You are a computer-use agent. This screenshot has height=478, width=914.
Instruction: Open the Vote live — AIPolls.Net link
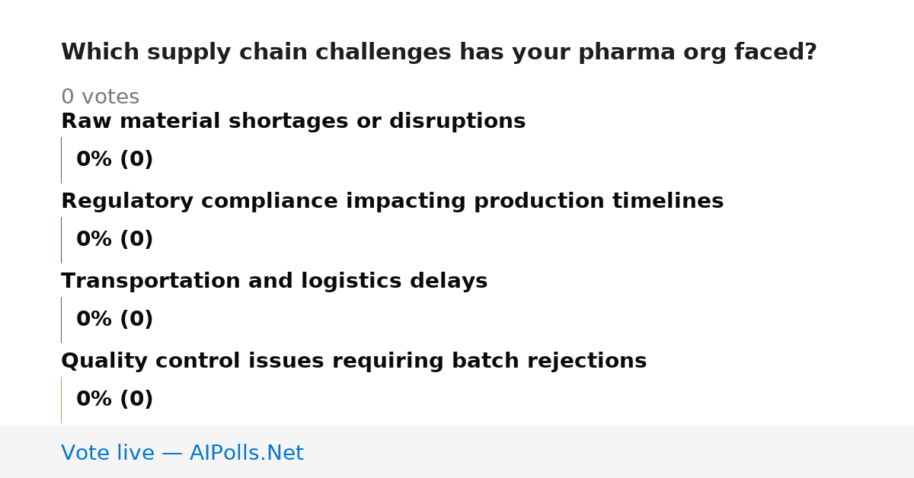[182, 454]
